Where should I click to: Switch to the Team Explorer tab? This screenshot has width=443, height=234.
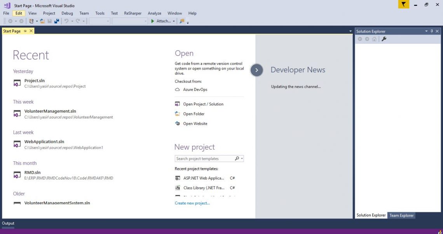[401, 215]
